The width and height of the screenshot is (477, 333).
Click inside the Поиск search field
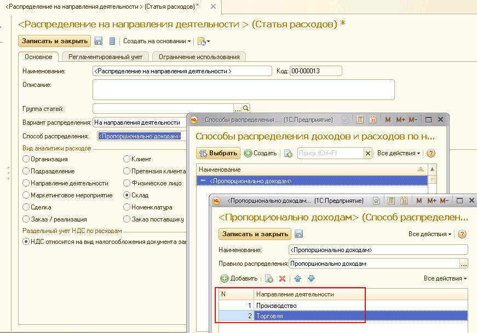point(329,153)
